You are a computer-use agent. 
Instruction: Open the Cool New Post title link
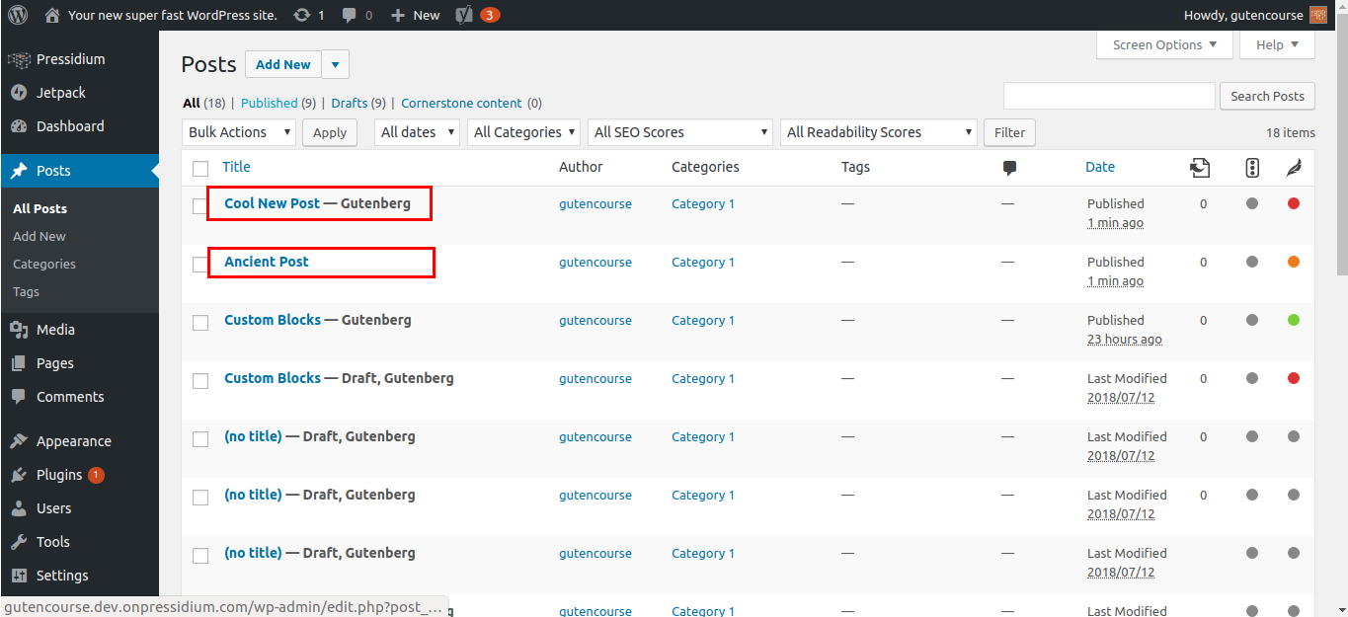pos(273,203)
